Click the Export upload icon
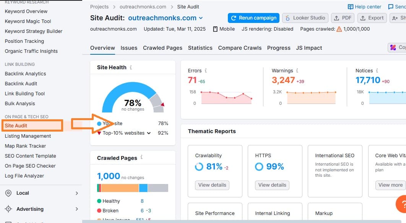Screen dimensions: 406x223 (x=363, y=18)
